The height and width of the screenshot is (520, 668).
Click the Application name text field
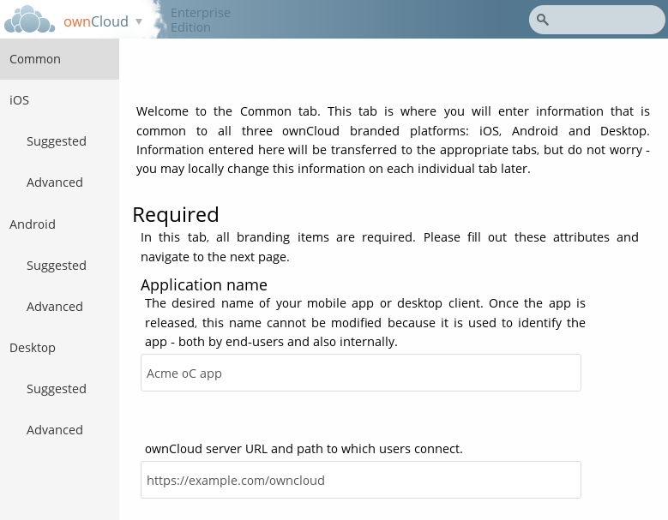pos(360,374)
